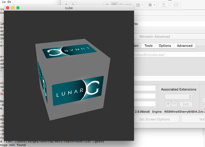Image resolution: width=205 pixels, height=147 pixels.
Task: Switch Finder to gallery view
Action: [x=128, y=4]
